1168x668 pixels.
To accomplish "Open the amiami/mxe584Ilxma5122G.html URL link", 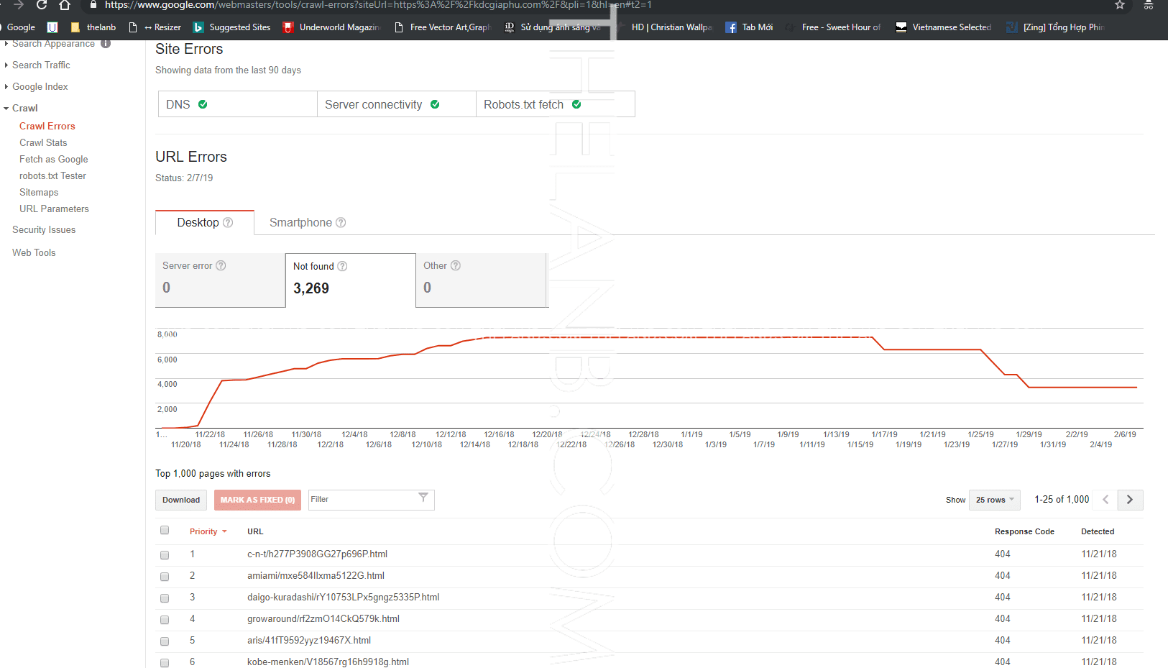I will [x=316, y=575].
